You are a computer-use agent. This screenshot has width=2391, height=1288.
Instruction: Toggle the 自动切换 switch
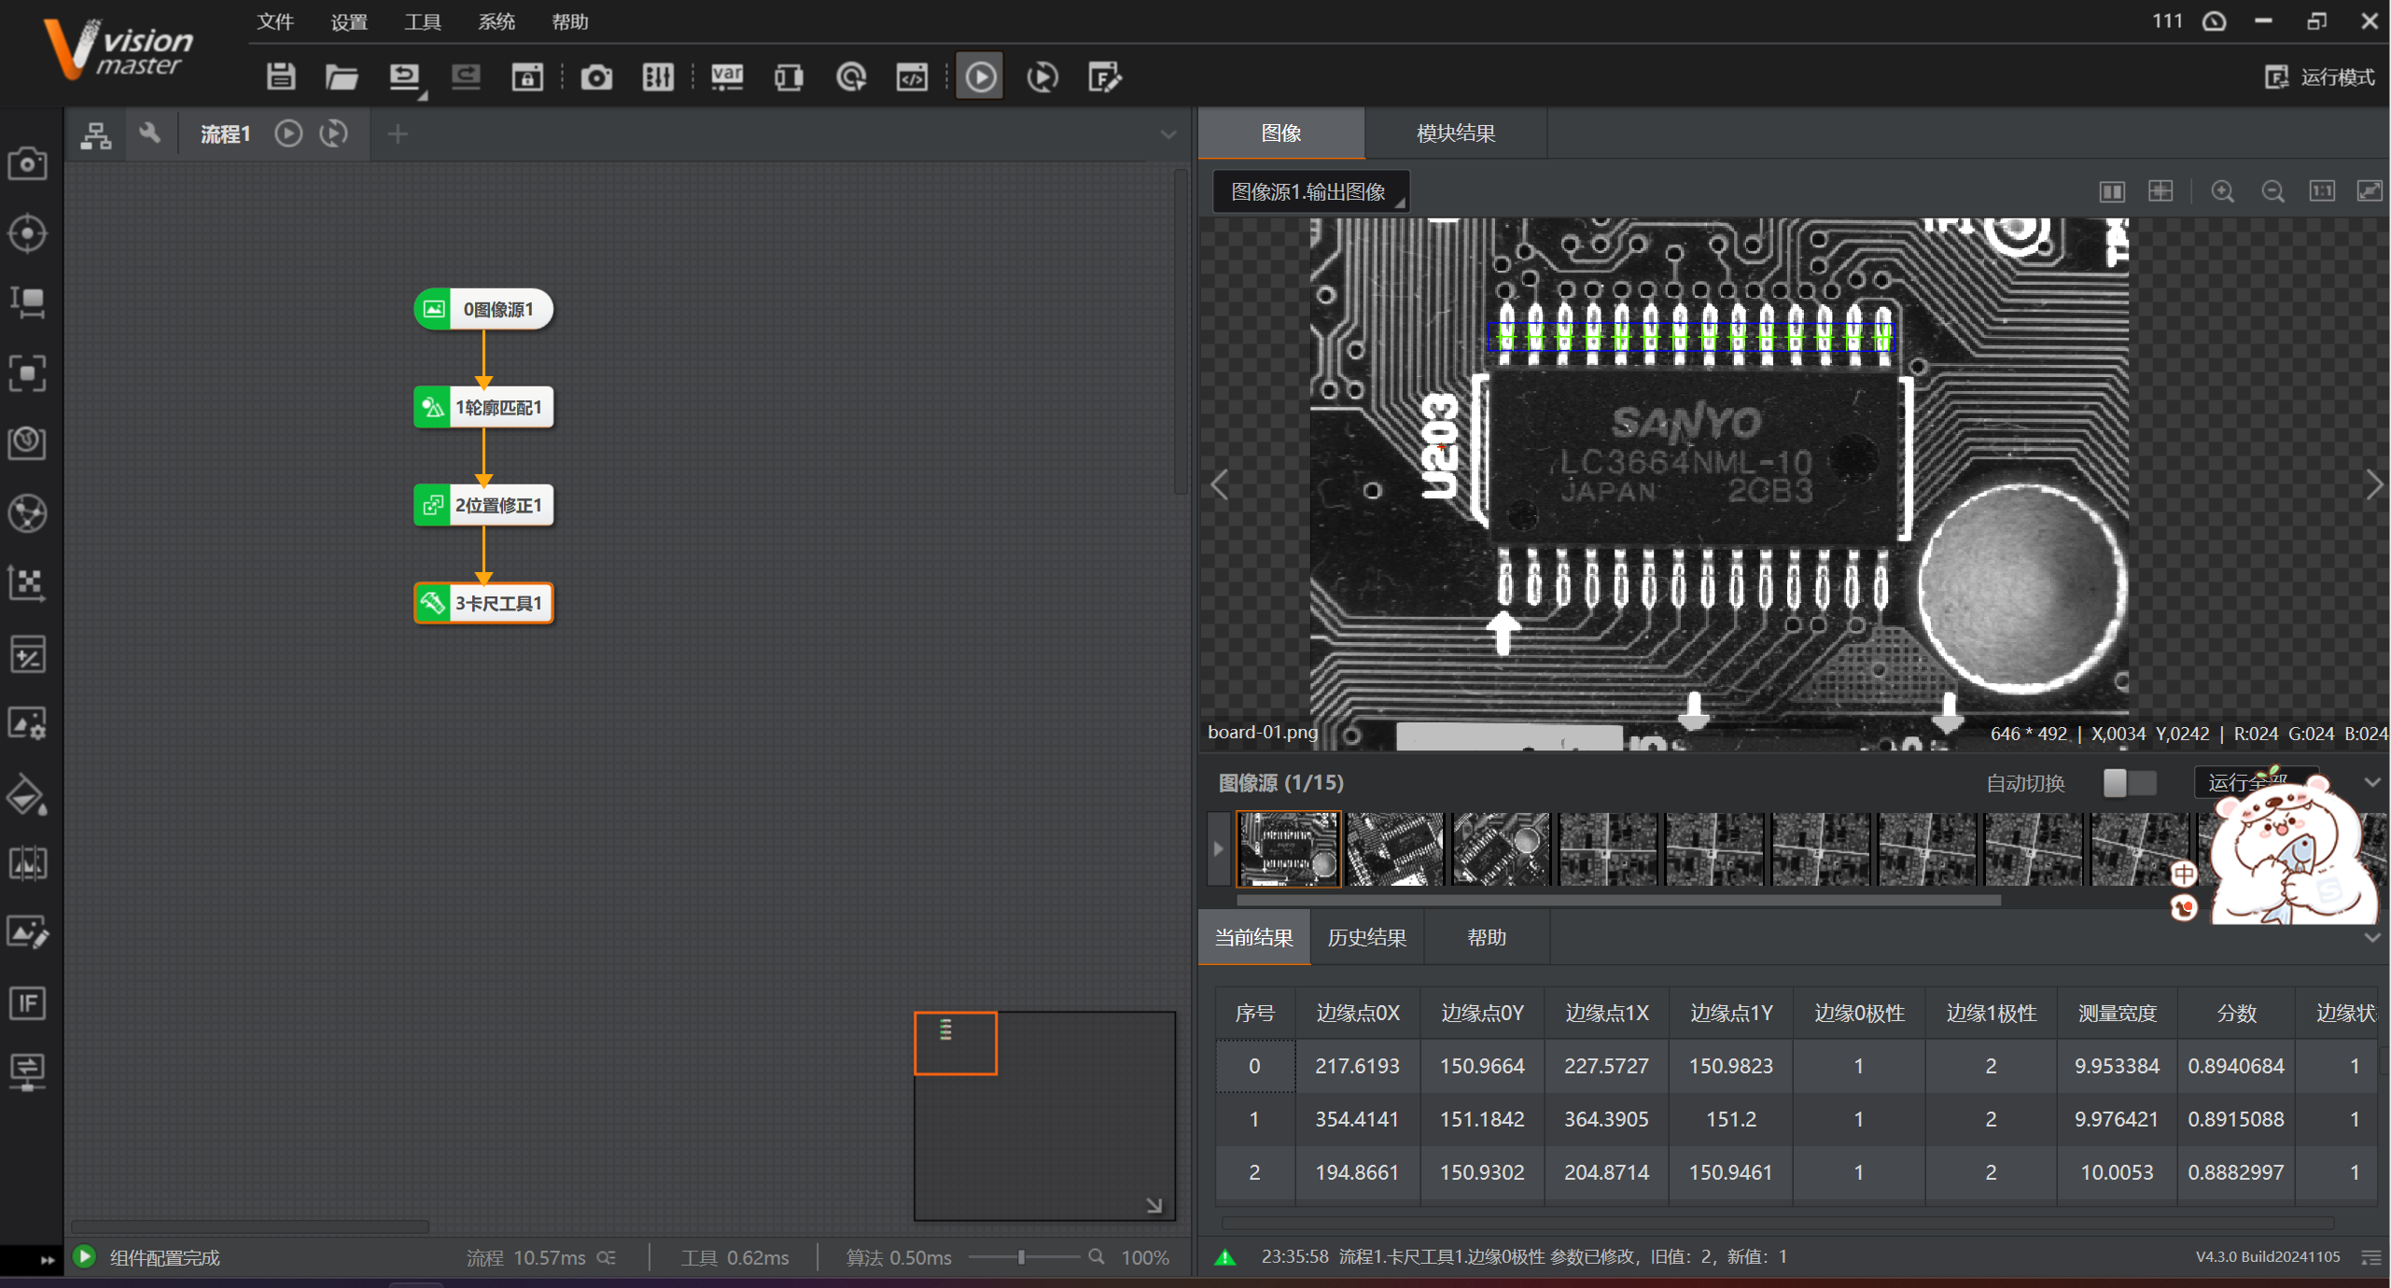click(x=2129, y=783)
